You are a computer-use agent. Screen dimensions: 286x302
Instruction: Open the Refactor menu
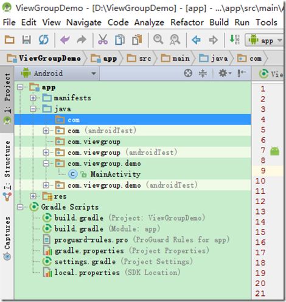click(187, 22)
